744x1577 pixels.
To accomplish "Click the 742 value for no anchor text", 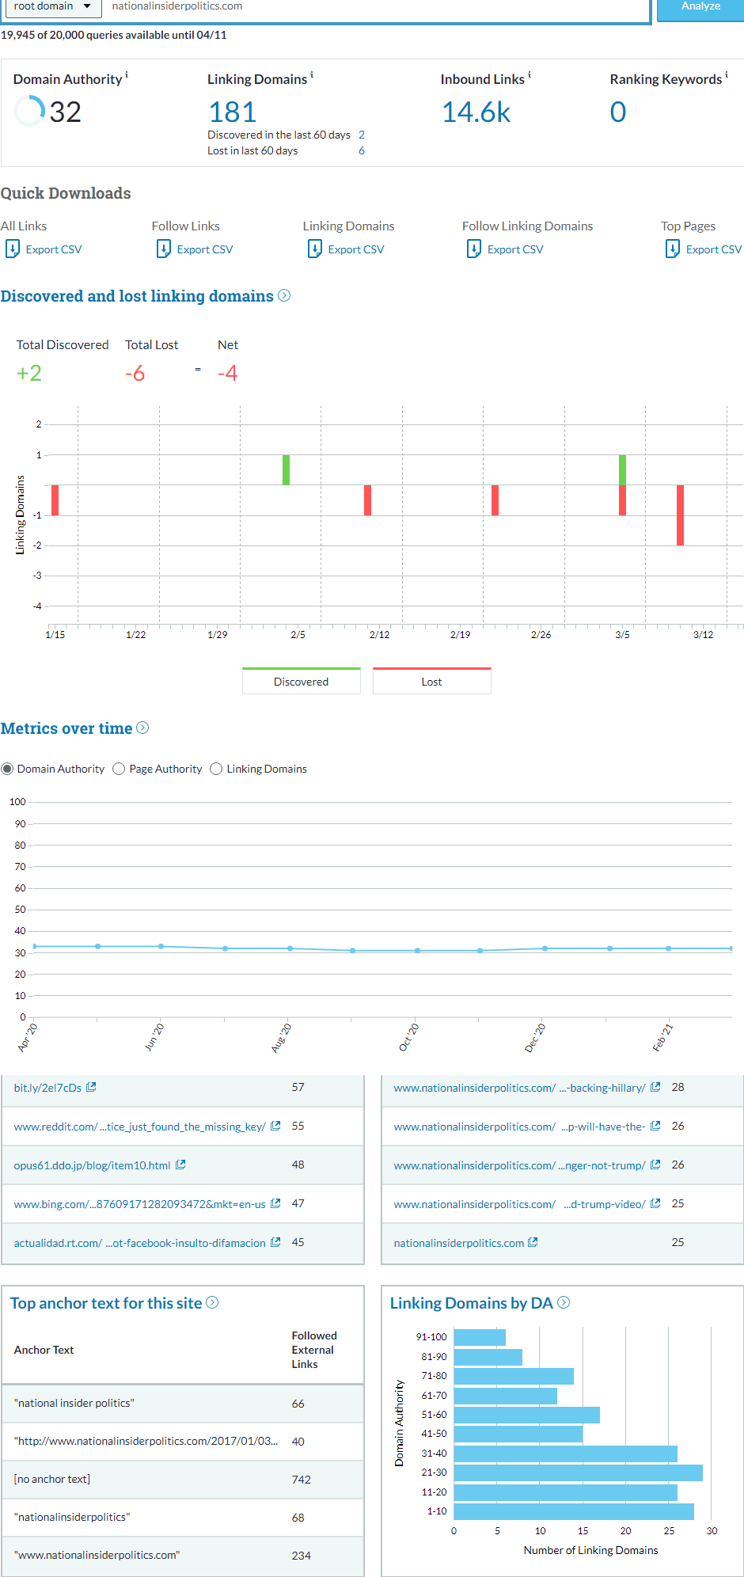I will click(x=302, y=1480).
